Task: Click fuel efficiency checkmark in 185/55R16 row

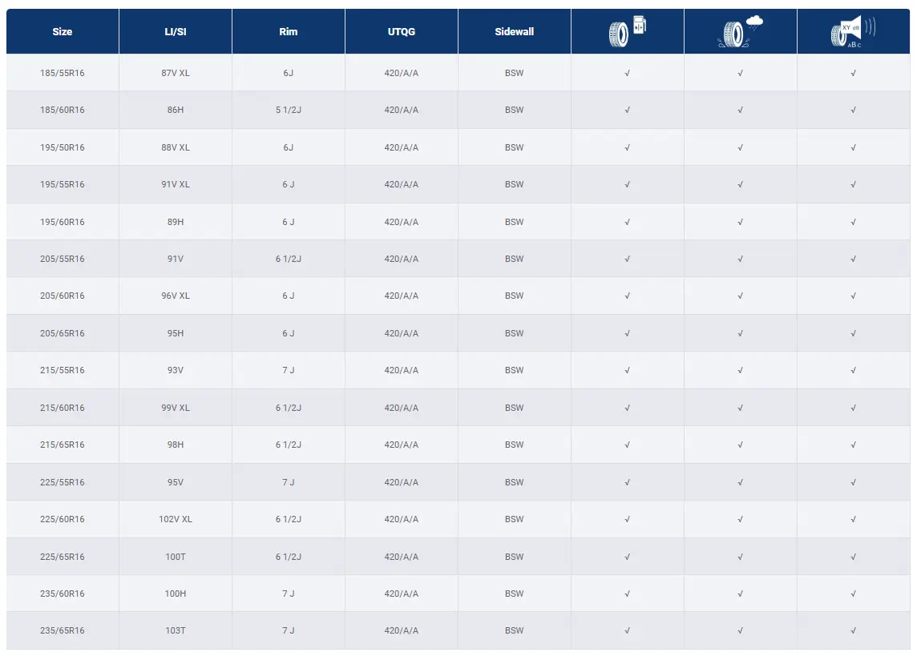Action: point(627,73)
